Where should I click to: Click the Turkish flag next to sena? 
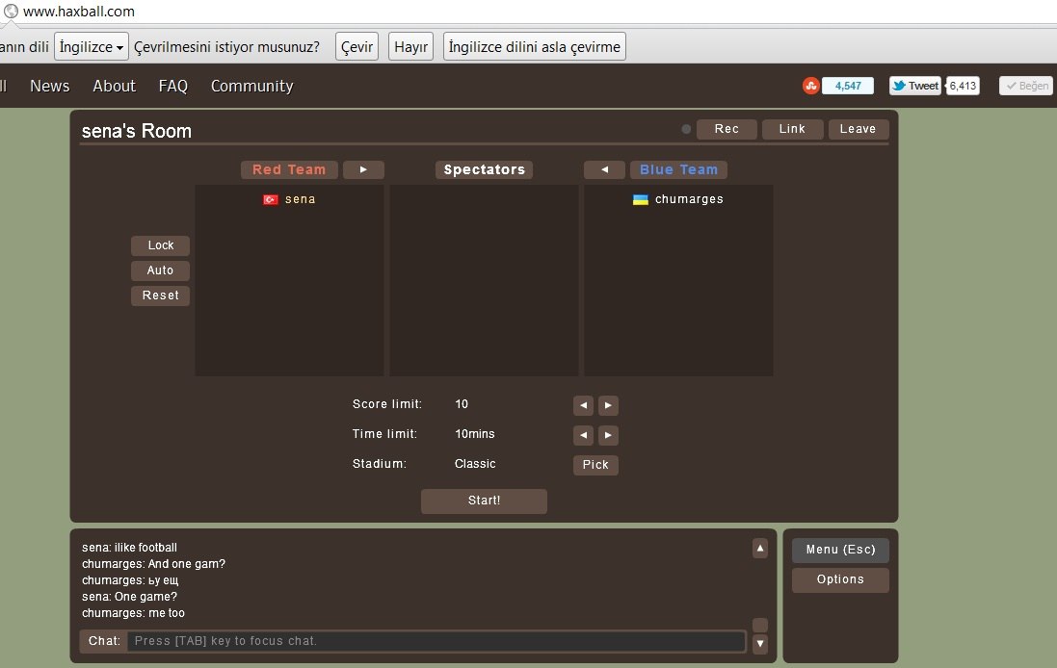pos(271,199)
